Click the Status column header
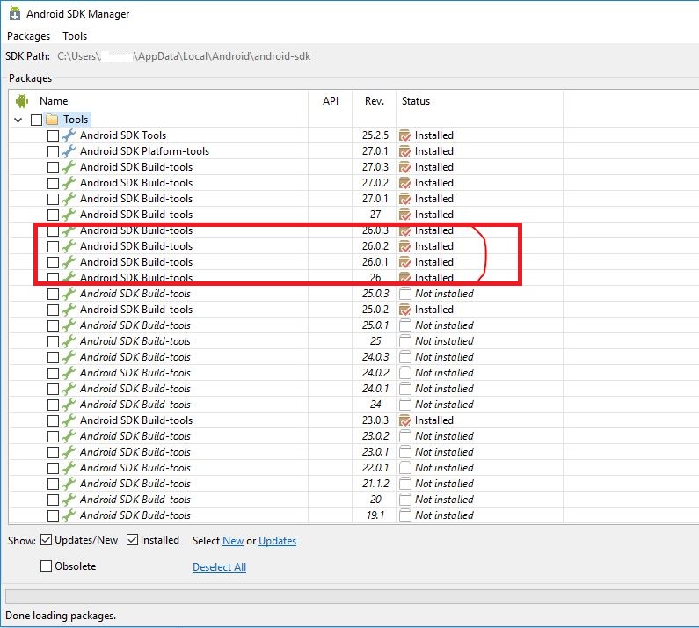The height and width of the screenshot is (628, 699). click(x=416, y=101)
